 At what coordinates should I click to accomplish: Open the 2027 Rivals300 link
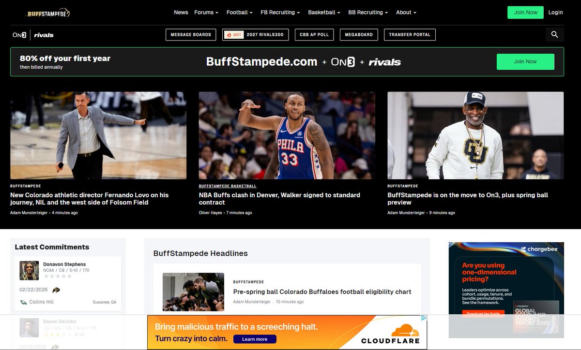[x=256, y=35]
